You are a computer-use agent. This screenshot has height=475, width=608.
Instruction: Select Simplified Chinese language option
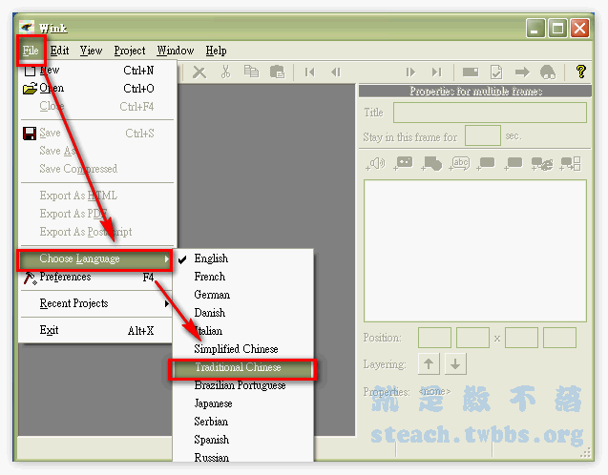click(242, 349)
